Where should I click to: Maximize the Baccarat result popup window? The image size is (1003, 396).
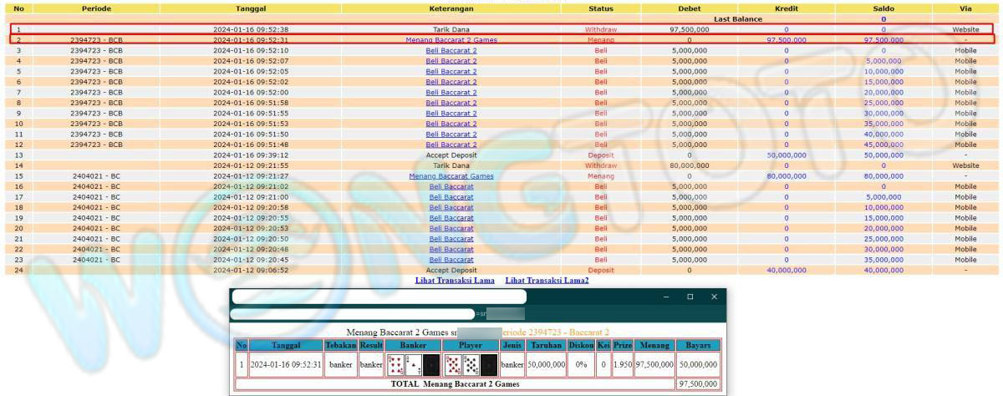(690, 297)
